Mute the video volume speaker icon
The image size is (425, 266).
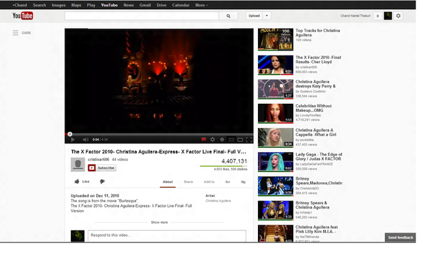pos(85,140)
